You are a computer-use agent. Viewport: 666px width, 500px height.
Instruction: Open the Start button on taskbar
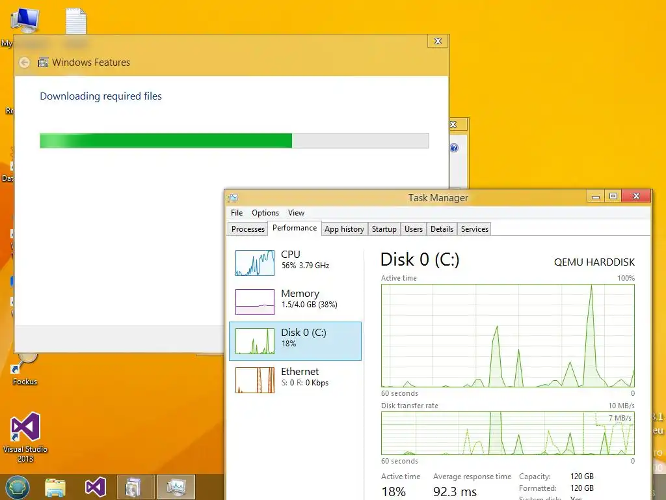(18, 487)
